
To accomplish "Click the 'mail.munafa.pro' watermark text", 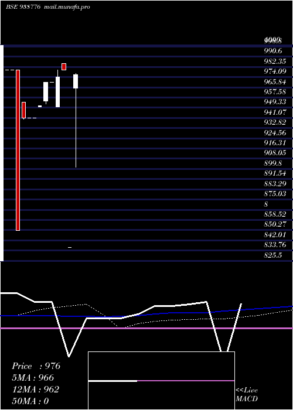I will (x=66, y=7).
